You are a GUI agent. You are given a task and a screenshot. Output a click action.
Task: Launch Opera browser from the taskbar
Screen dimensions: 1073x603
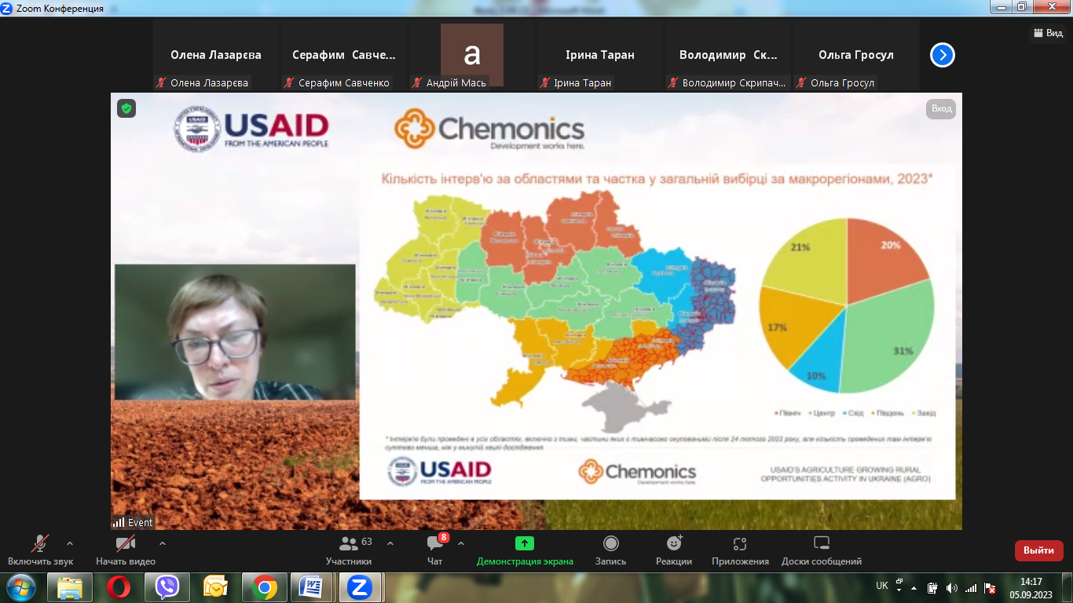pos(119,587)
